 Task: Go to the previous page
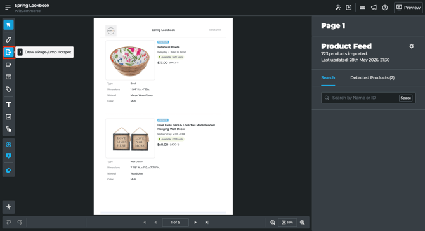point(155,222)
